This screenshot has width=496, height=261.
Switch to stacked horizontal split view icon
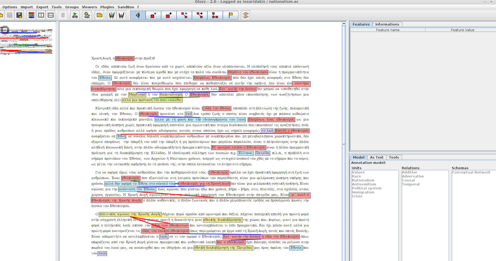click(x=51, y=15)
